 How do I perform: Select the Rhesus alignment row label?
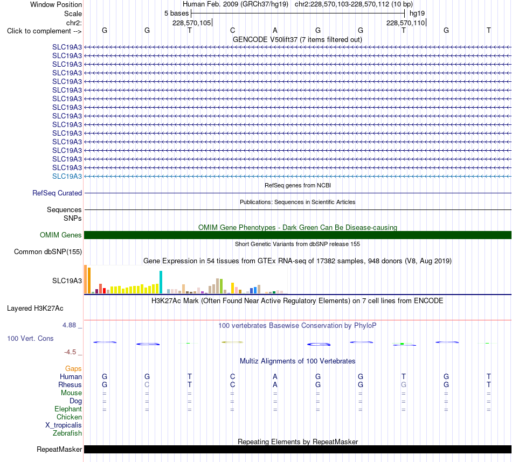tap(70, 384)
